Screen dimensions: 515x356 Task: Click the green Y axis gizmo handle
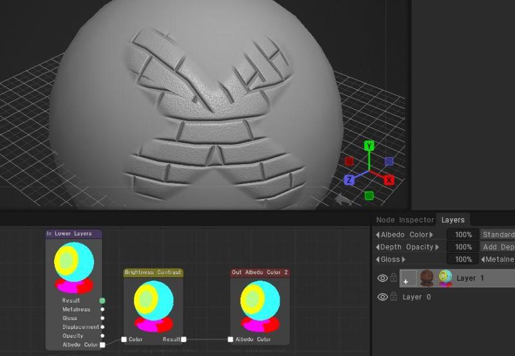(x=369, y=145)
